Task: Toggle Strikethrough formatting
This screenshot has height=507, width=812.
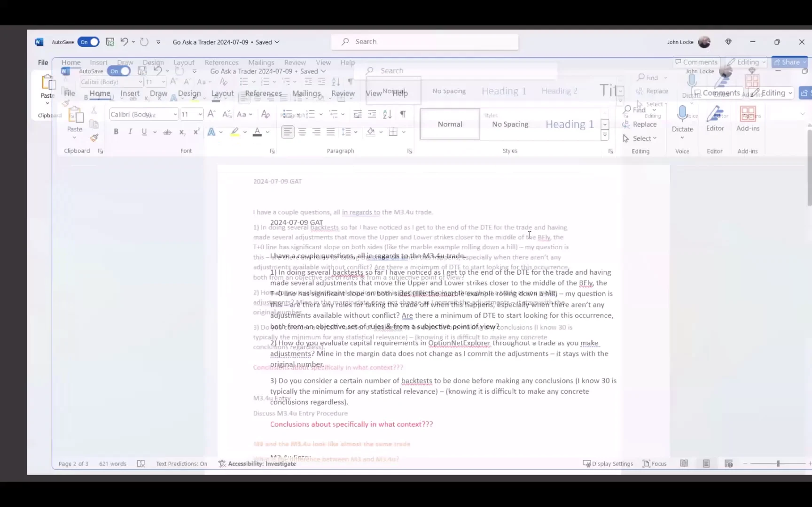Action: coord(167,132)
